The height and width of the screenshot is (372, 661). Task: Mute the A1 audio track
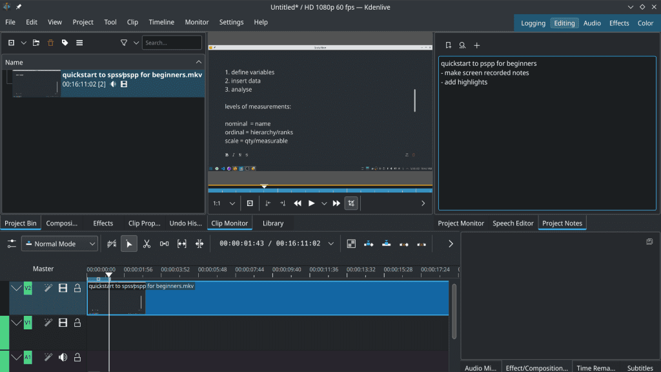coord(63,357)
